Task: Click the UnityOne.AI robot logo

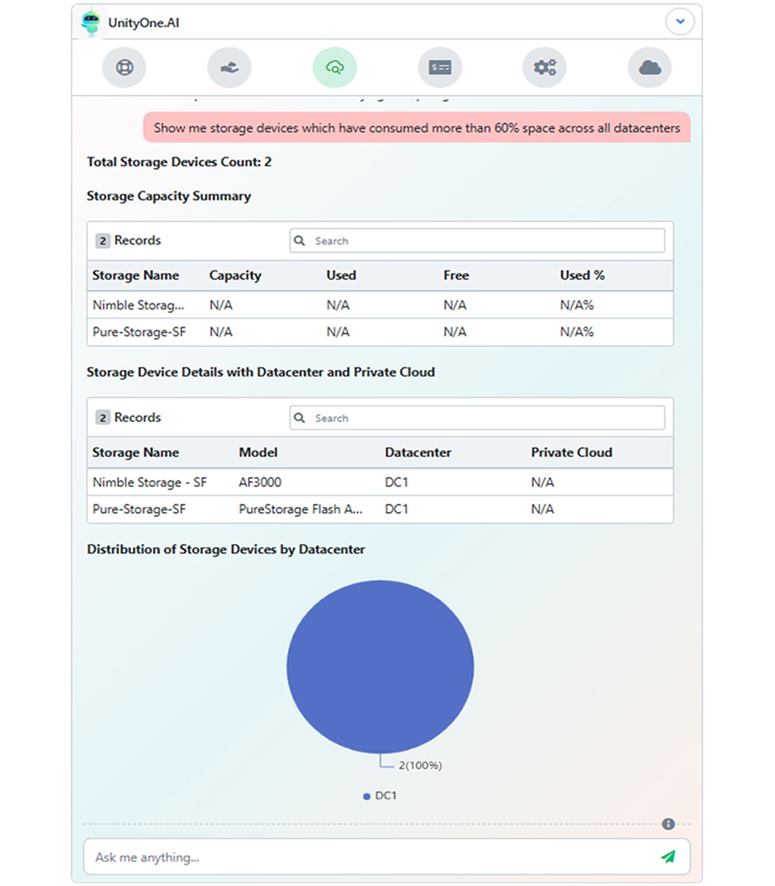Action: 91,22
